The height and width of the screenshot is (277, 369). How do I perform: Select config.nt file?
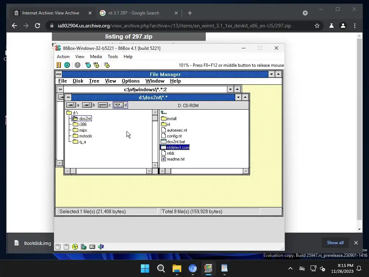coord(172,136)
